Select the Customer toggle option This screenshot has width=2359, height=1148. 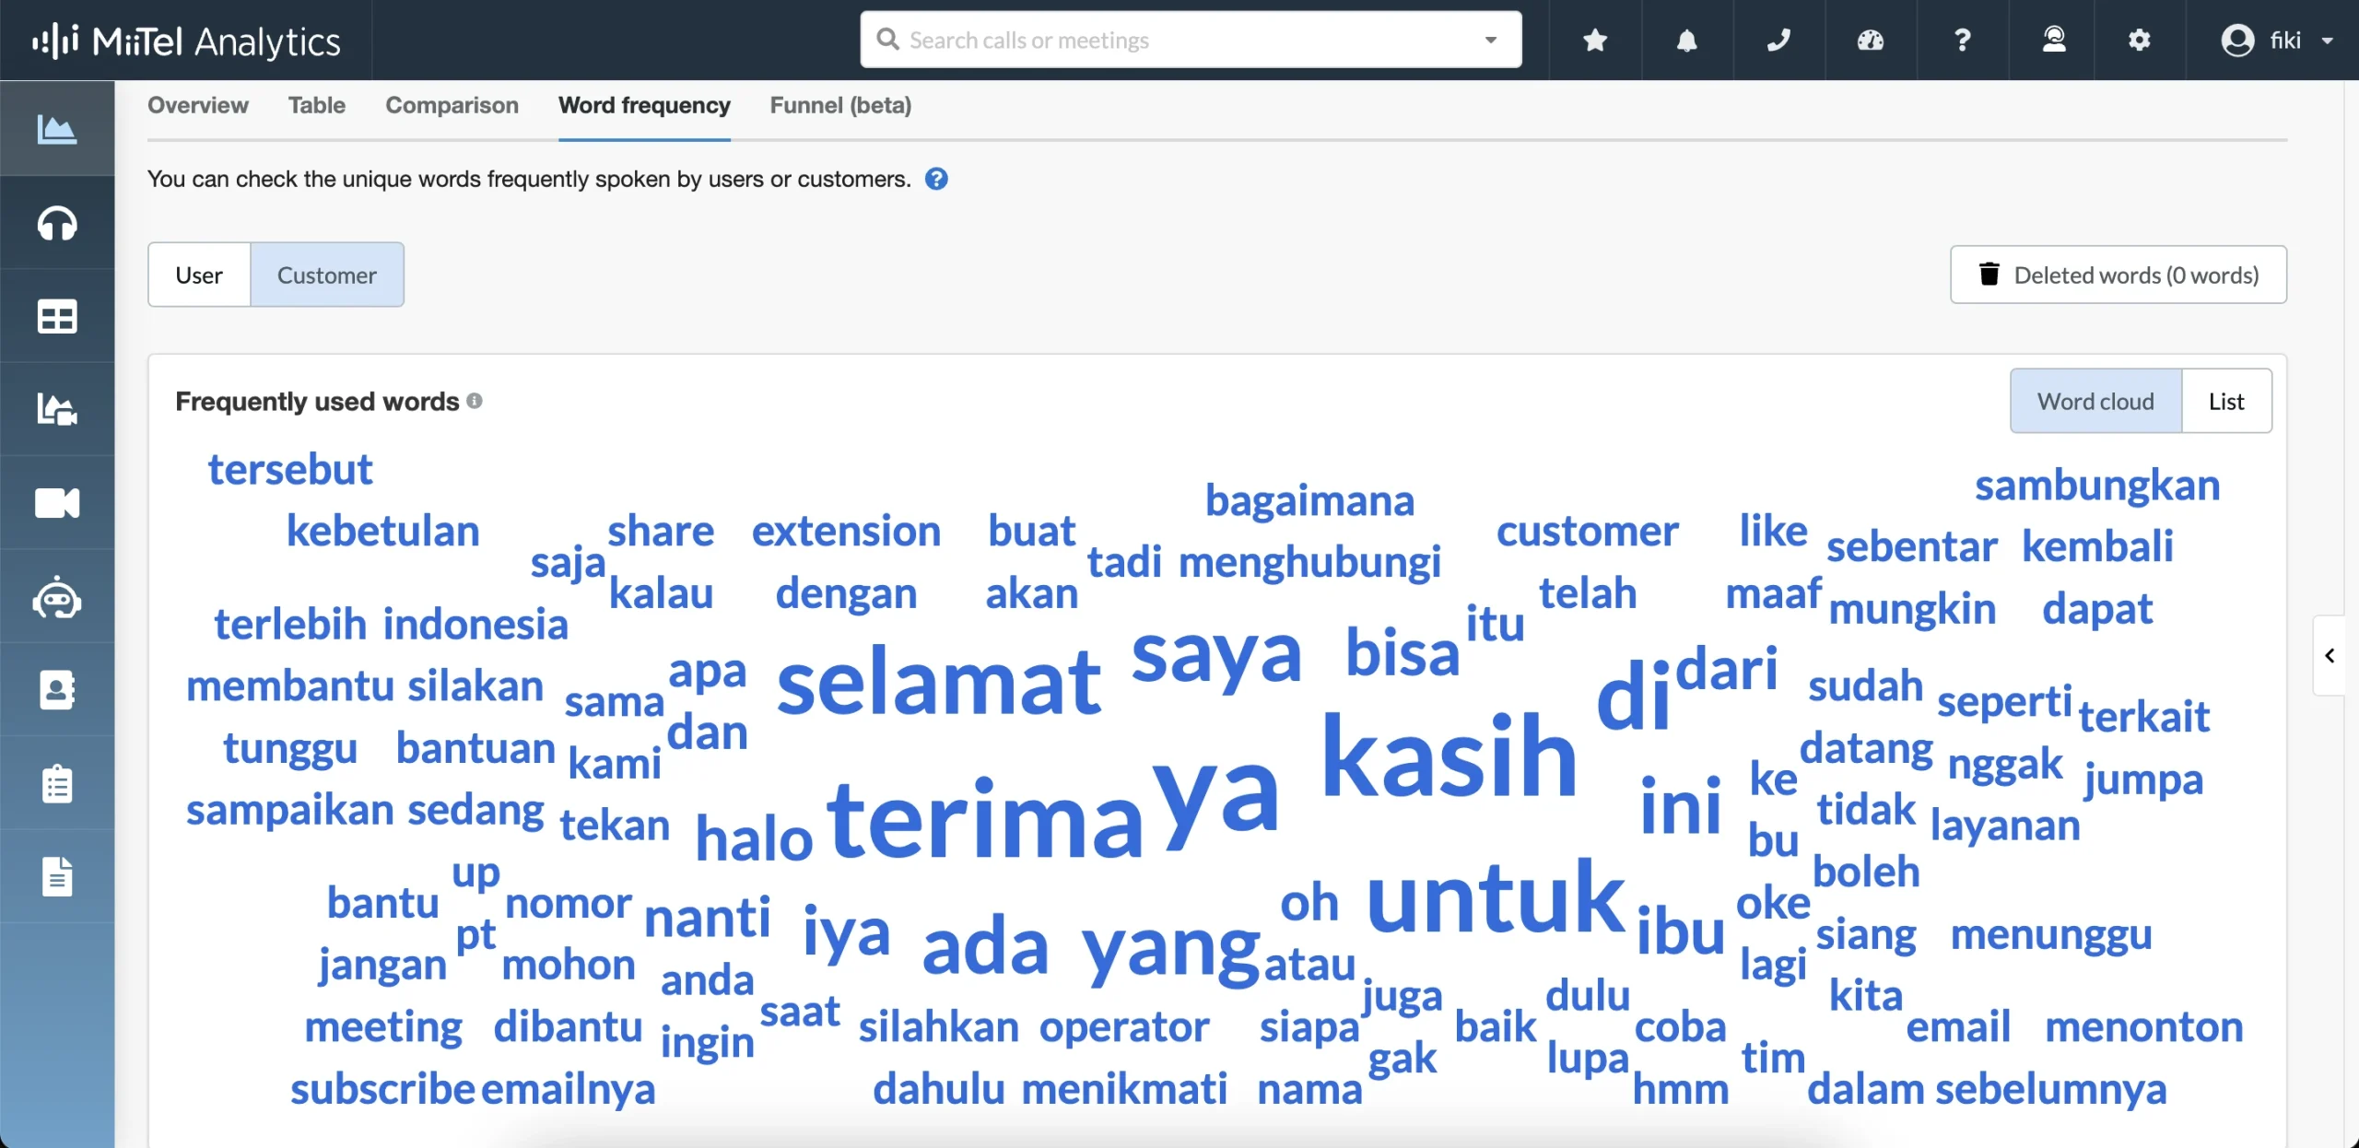[328, 274]
